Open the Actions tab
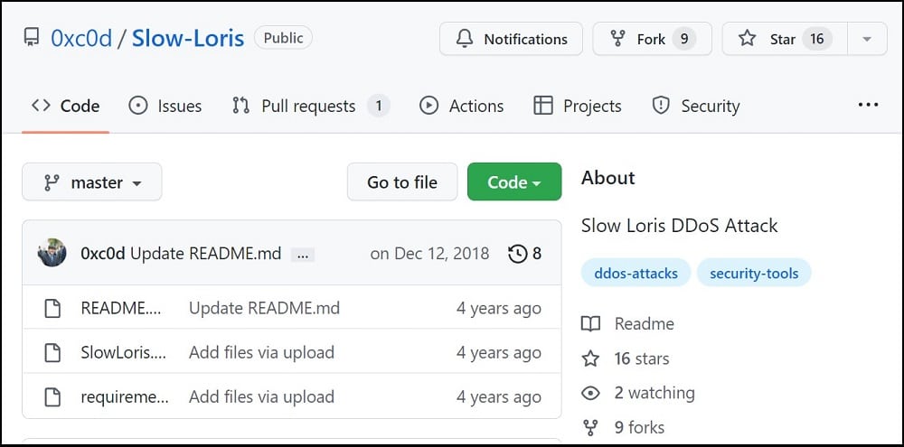Image resolution: width=904 pixels, height=447 pixels. [x=461, y=106]
